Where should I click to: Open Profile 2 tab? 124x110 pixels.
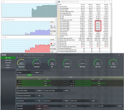(8, 68)
